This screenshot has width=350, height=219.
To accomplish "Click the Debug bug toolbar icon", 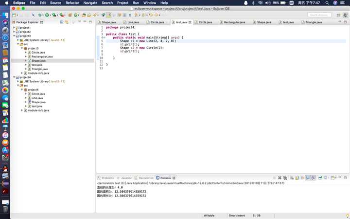I will (40, 15).
